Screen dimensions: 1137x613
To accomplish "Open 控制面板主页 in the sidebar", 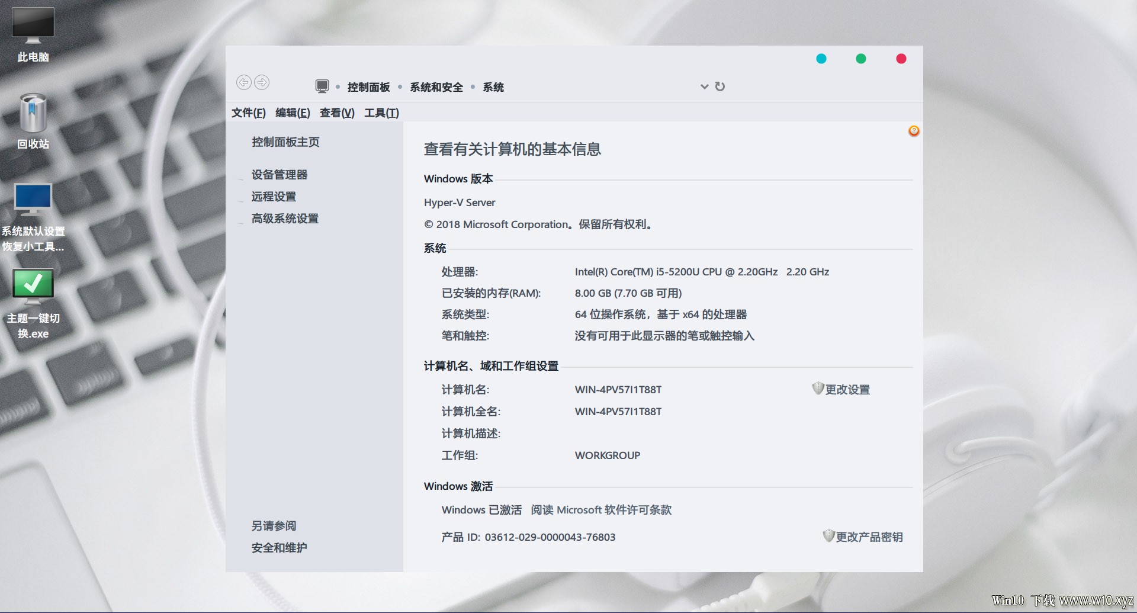I will [285, 142].
